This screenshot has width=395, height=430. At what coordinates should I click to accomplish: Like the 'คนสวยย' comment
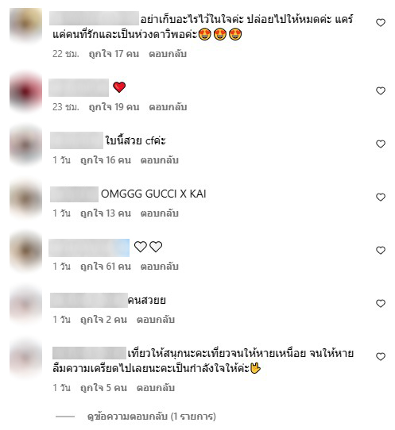(381, 304)
